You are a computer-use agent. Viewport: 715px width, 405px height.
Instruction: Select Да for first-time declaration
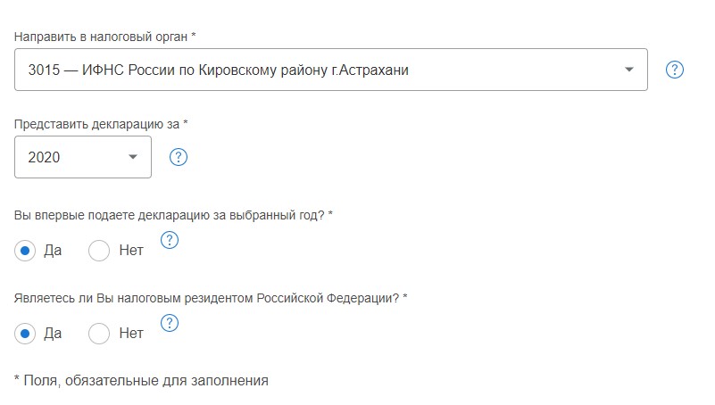(x=25, y=251)
